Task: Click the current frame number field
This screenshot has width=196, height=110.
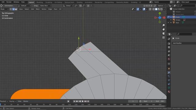Action: (133, 101)
